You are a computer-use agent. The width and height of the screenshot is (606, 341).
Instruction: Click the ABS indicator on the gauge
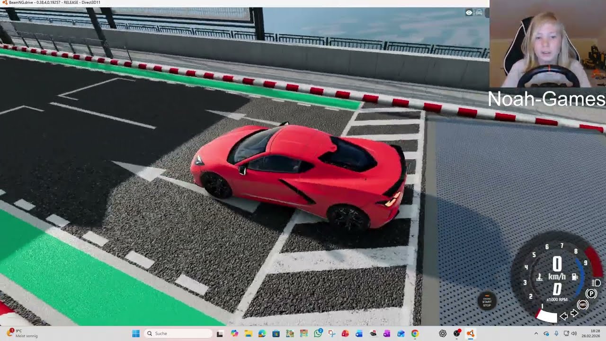(583, 305)
